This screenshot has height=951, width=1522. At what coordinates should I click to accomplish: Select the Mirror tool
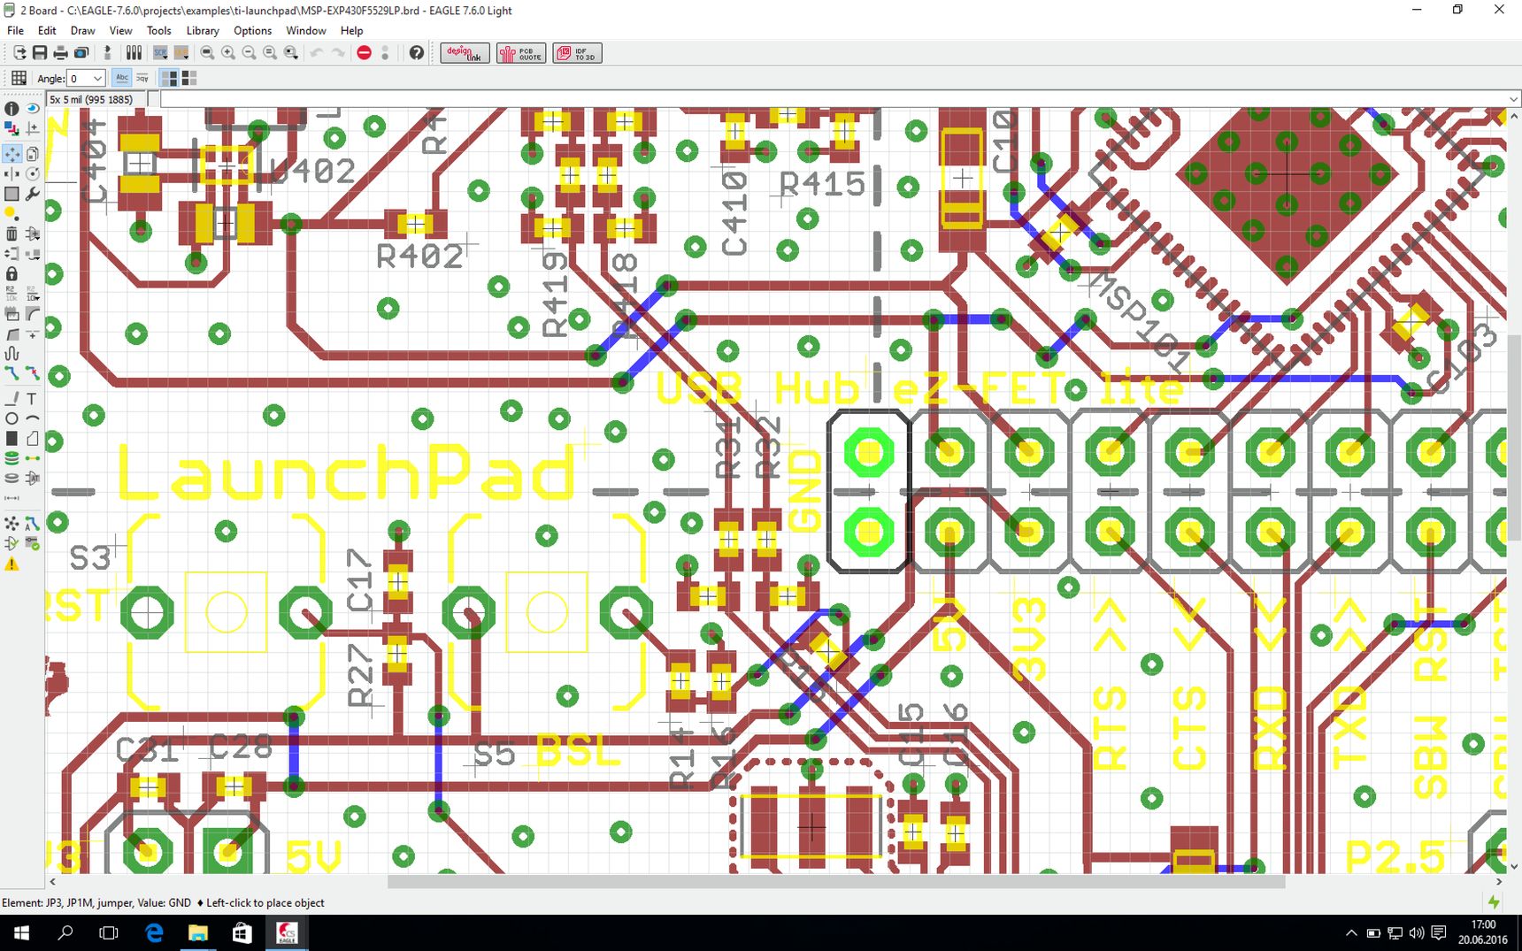[x=12, y=173]
